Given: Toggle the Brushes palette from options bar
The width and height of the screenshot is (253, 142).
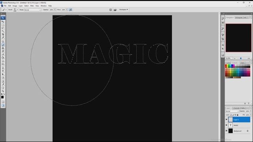Looking at the screenshot, I should 111,10.
